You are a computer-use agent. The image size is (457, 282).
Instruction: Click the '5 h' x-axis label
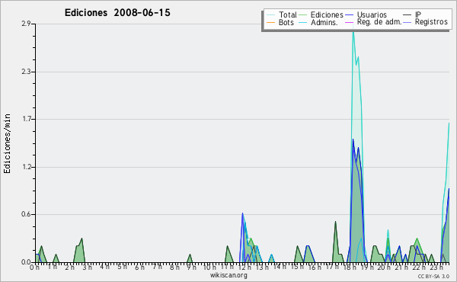[x=122, y=267]
